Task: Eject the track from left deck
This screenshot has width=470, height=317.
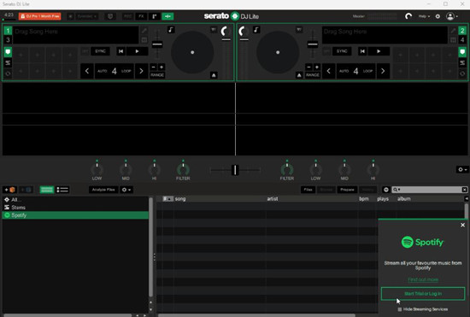Action: (x=214, y=75)
